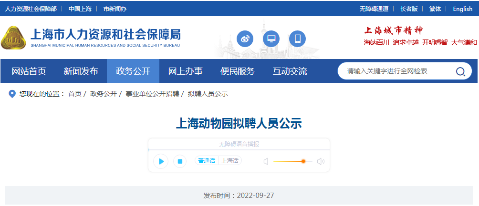This screenshot has width=479, height=206.
Task: Visit 人力资源社会保障部 link
Action: [x=31, y=9]
